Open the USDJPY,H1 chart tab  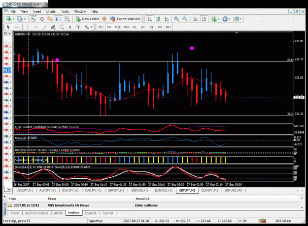click(x=25, y=190)
